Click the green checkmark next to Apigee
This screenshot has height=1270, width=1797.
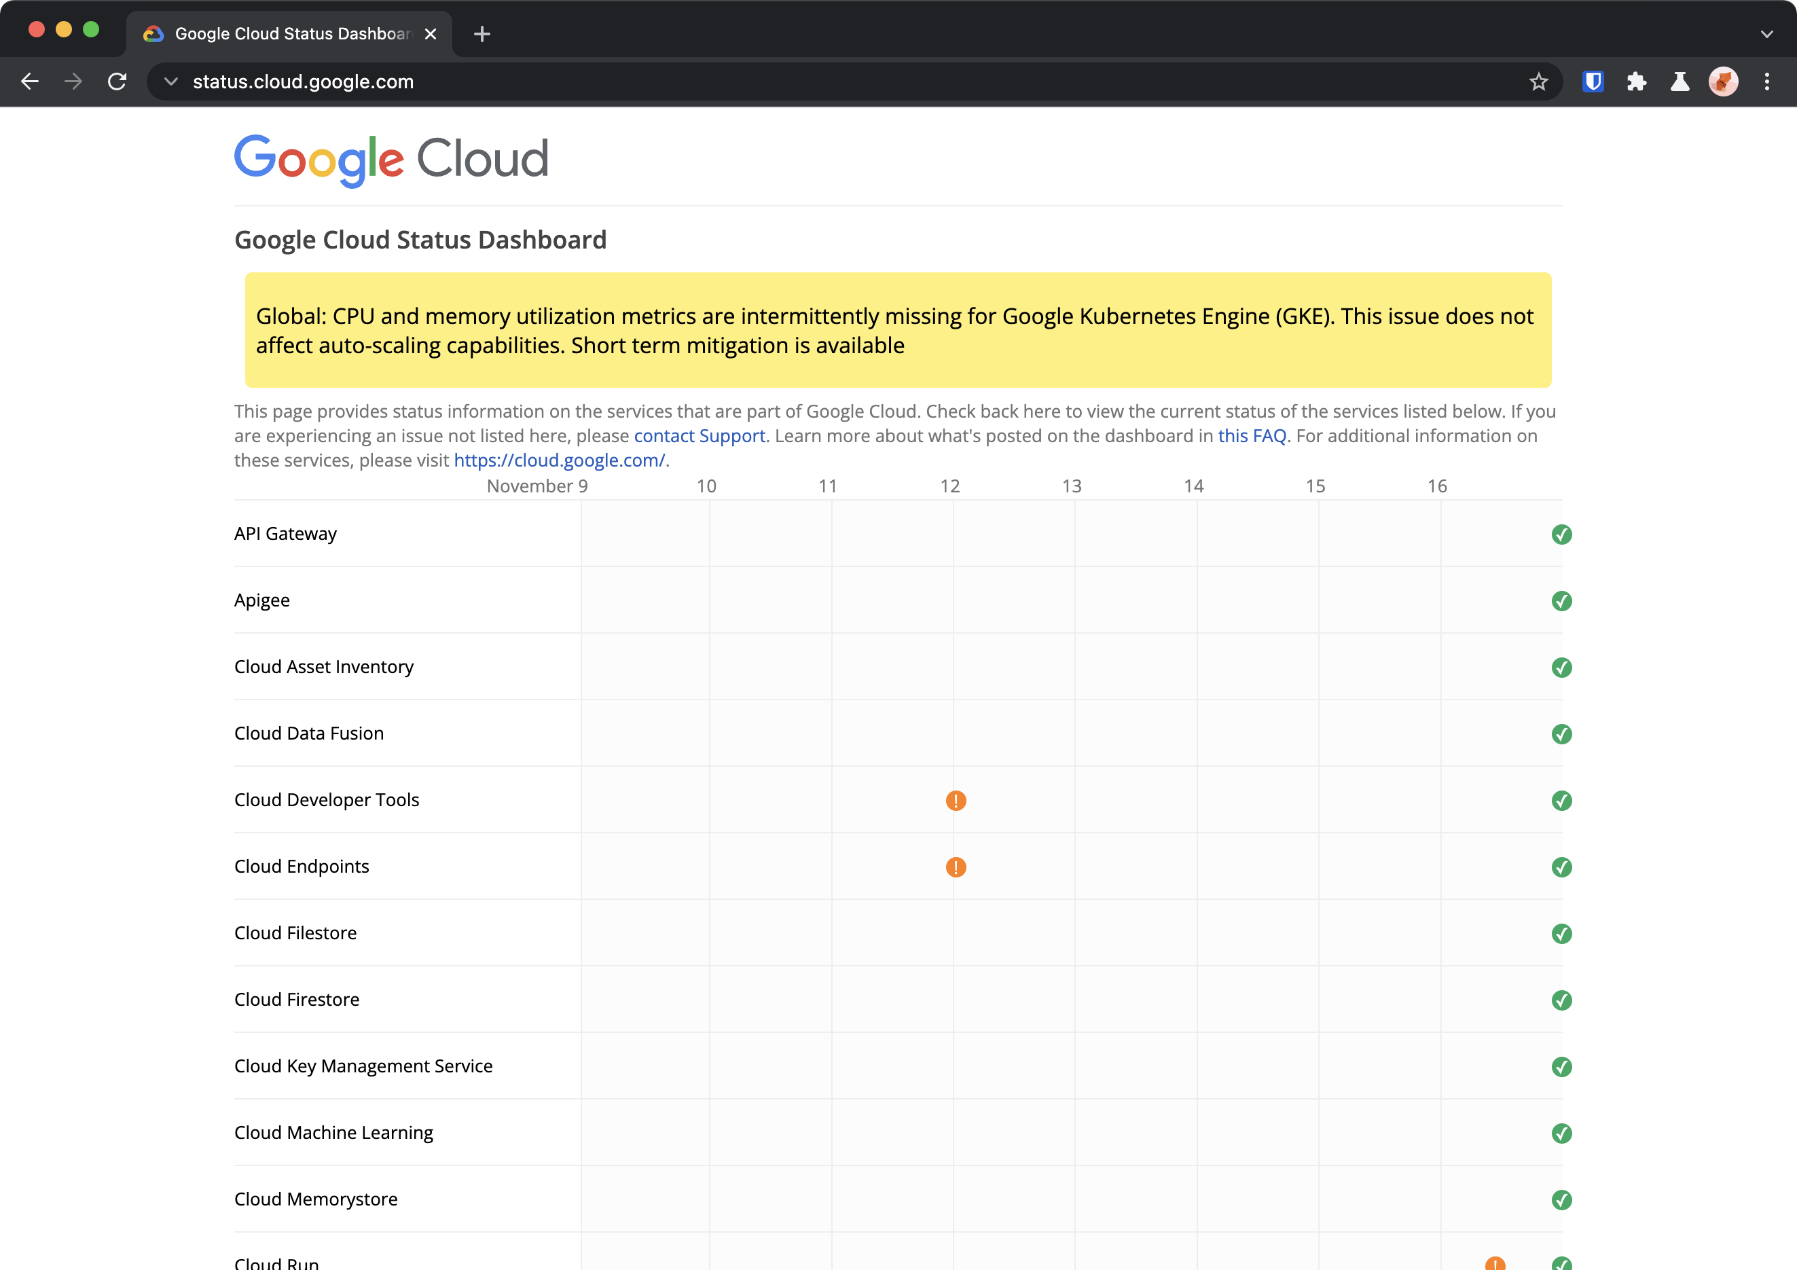[1562, 601]
